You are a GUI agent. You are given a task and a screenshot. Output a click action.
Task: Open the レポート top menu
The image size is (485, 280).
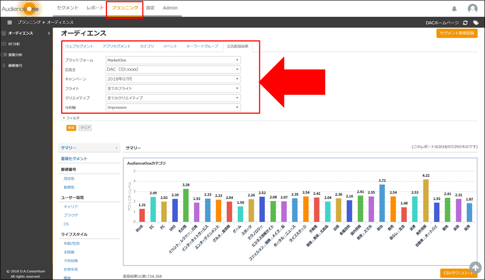[x=95, y=8]
